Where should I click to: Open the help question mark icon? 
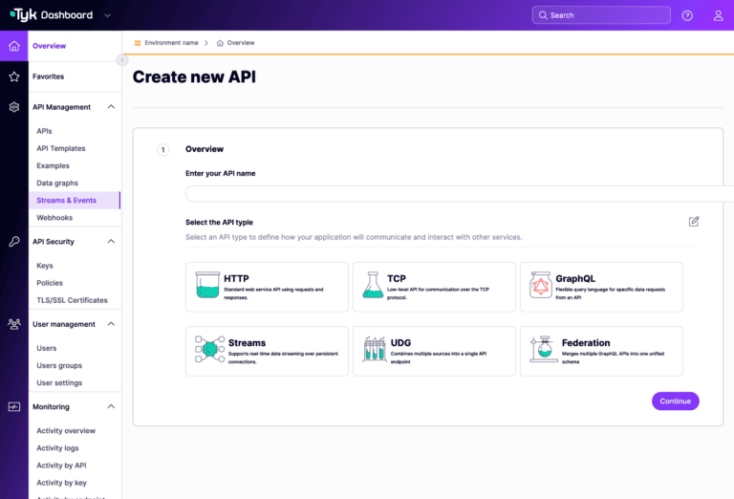point(687,15)
